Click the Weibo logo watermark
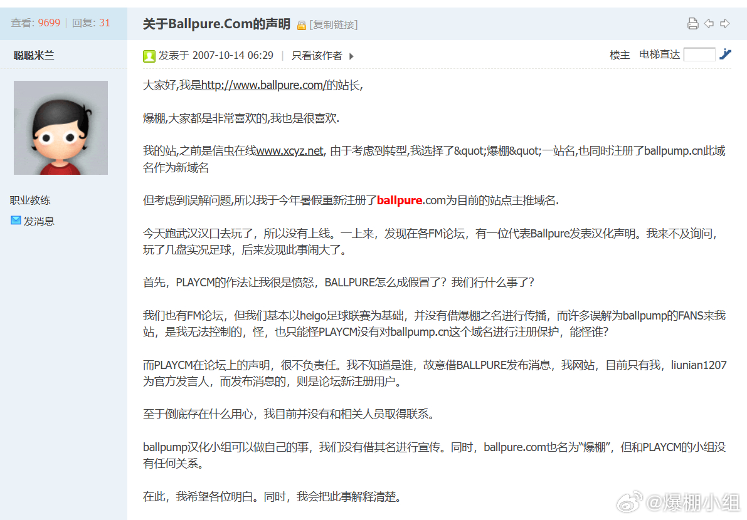 click(630, 502)
